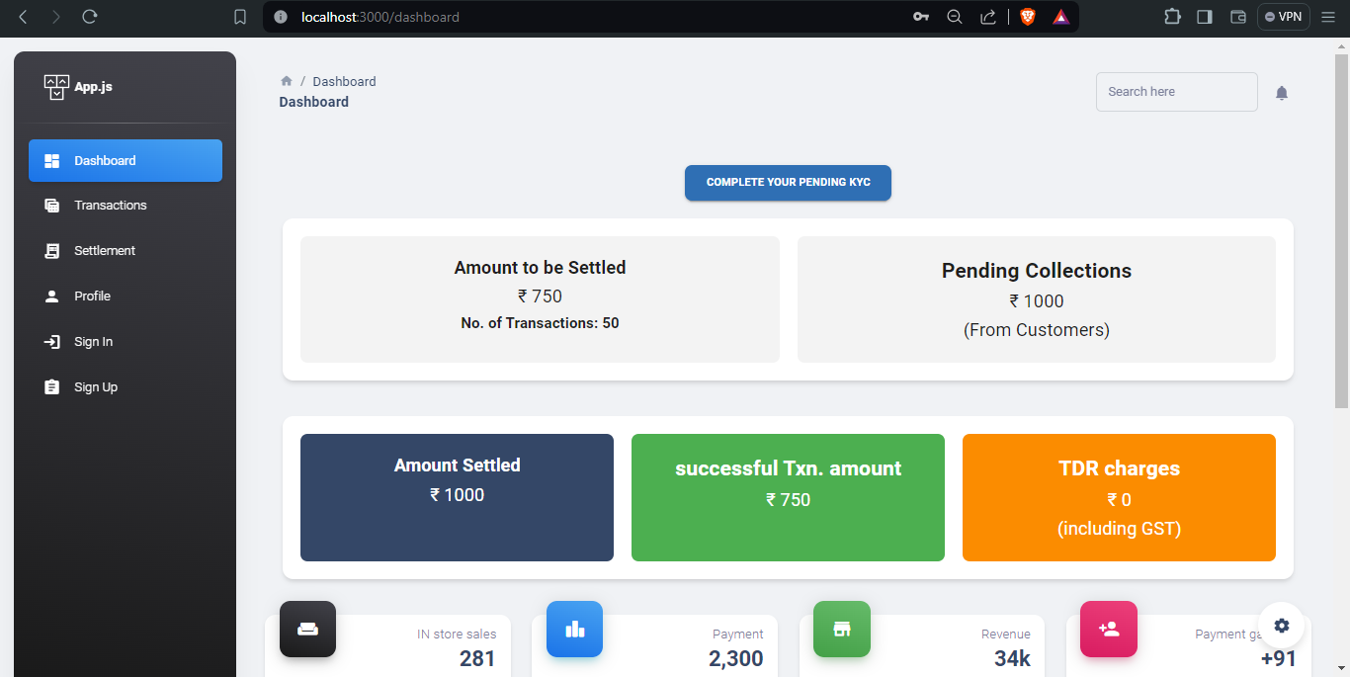The width and height of the screenshot is (1350, 677).
Task: Open Profile via the person icon
Action: pos(51,296)
